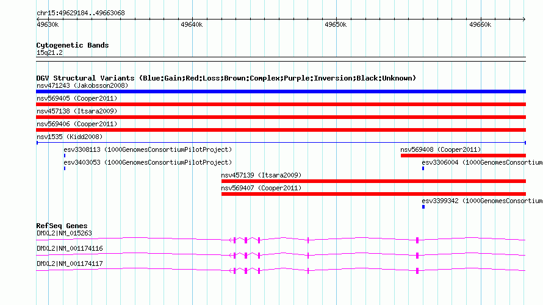This screenshot has height=305, width=543.
Task: Open the nsv1535 (Kidd2008) label
Action: [70, 137]
